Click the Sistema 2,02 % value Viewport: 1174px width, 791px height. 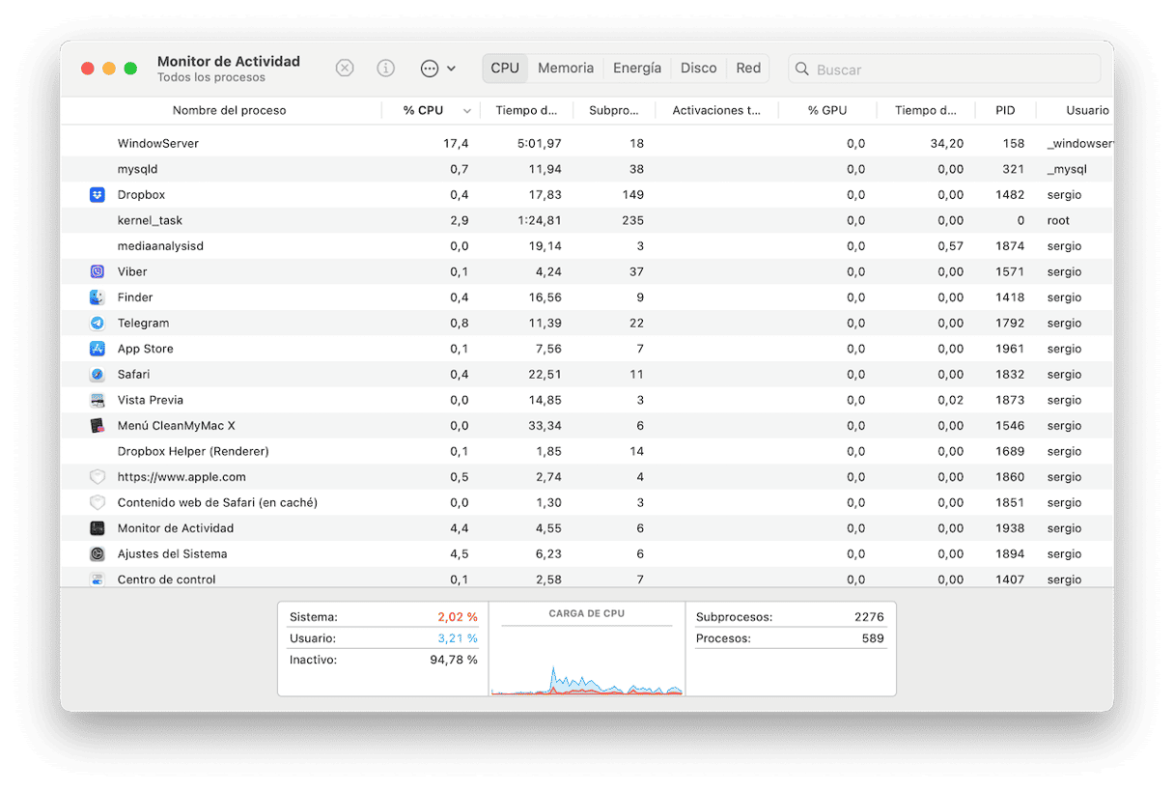(x=458, y=616)
